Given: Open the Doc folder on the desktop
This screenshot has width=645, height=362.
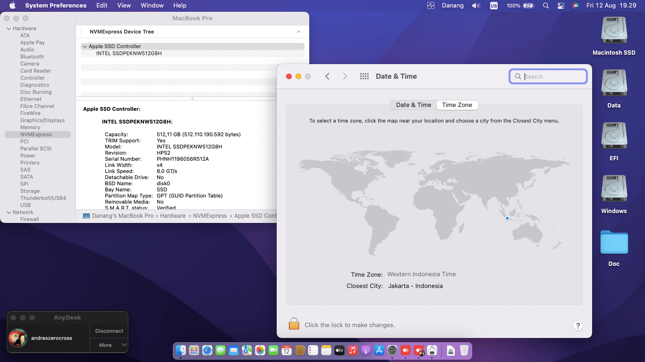Looking at the screenshot, I should tap(614, 243).
